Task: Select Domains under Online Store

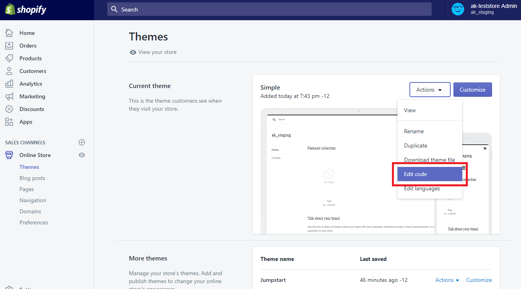Action: [x=30, y=211]
